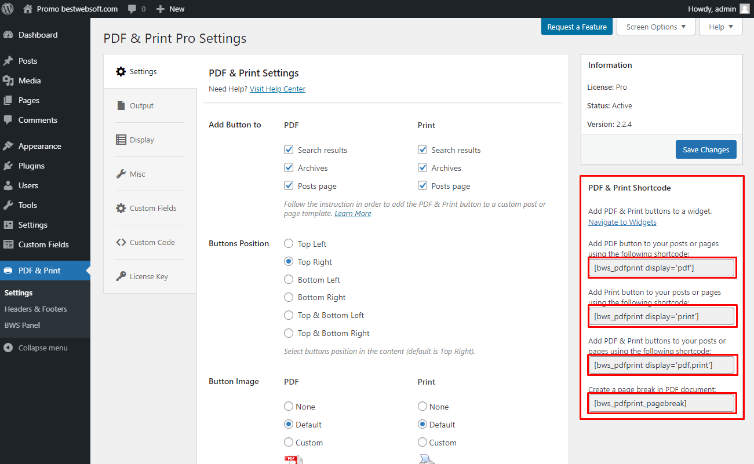The height and width of the screenshot is (464, 754).
Task: Expand the Screen Options dropdown
Action: click(656, 27)
